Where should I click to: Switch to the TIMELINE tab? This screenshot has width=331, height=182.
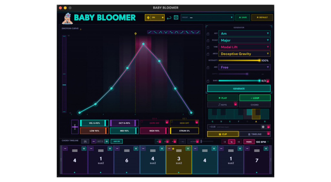point(255,134)
